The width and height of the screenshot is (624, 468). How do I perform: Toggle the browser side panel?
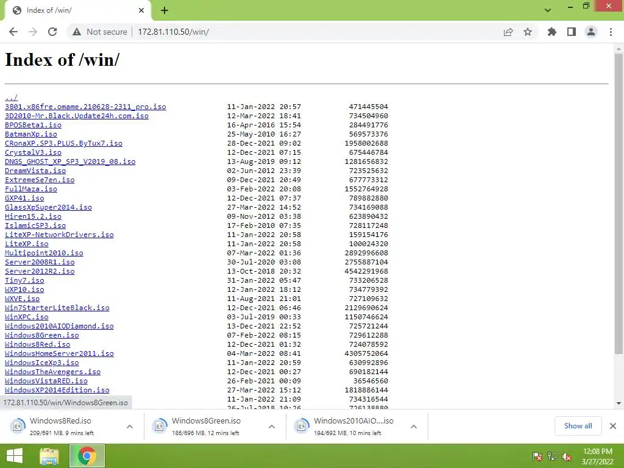tap(572, 32)
